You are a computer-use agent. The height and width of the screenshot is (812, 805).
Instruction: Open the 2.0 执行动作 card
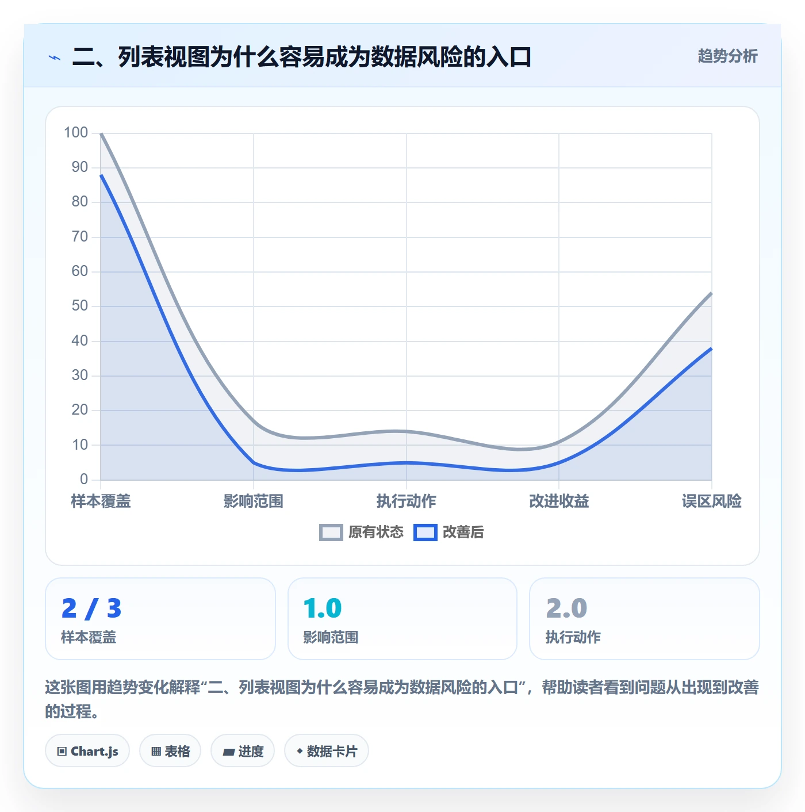click(x=645, y=619)
